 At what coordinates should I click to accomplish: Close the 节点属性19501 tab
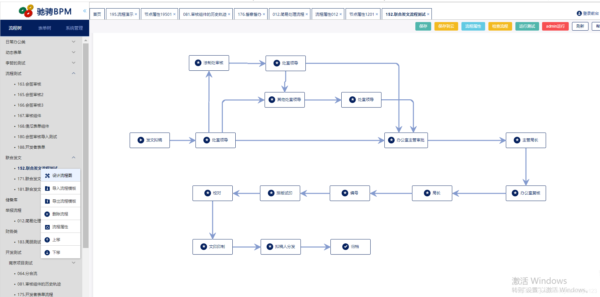174,14
